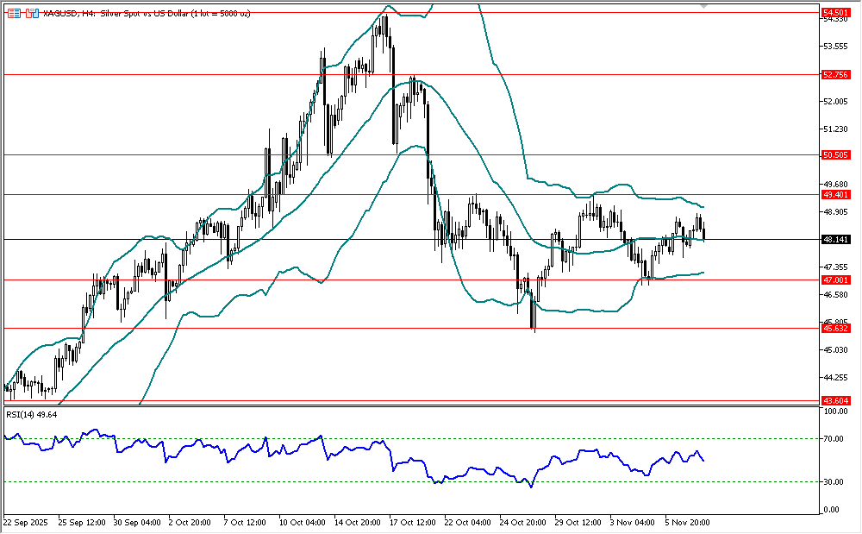Click the 45.632 support price label
The image size is (862, 534).
click(835, 329)
